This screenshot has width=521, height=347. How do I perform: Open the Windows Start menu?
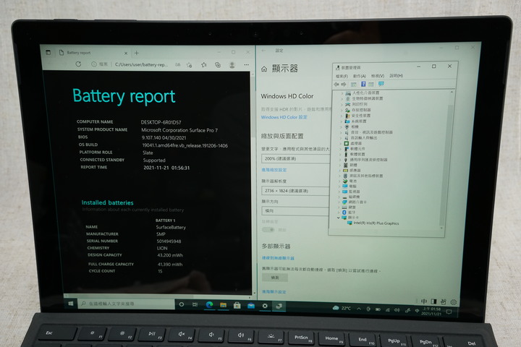point(70,304)
